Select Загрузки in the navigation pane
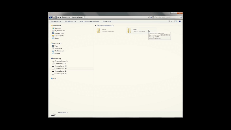Image resolution: width=231 pixels, height=130 pixels. coord(57,28)
